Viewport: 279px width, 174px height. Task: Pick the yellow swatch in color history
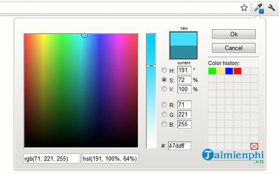tap(220, 71)
